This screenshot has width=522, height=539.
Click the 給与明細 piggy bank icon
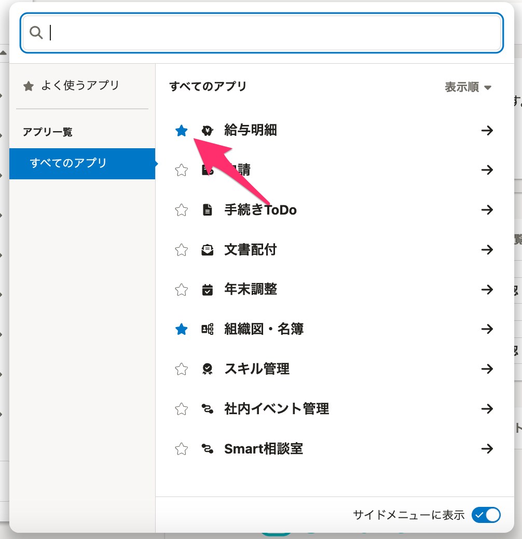[208, 131]
